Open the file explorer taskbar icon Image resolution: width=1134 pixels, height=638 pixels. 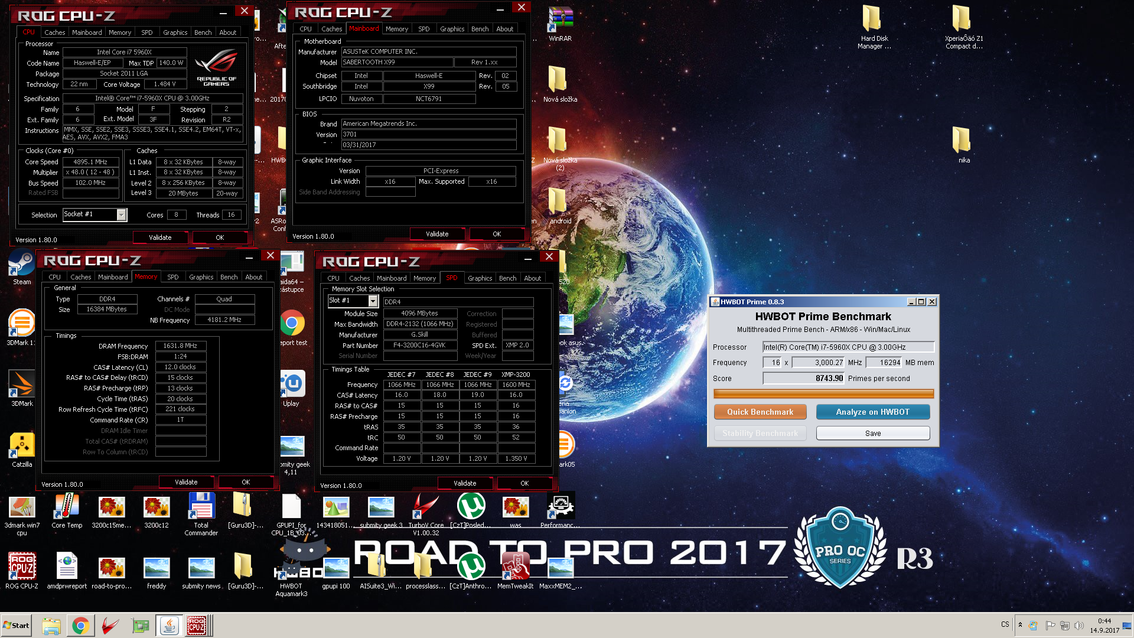pyautogui.click(x=51, y=626)
